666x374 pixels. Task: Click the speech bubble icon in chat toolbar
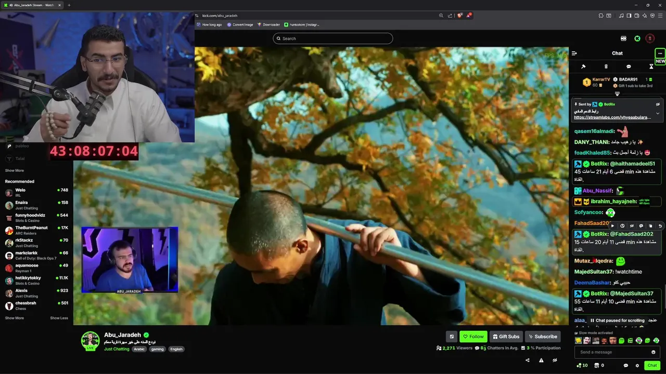629,66
